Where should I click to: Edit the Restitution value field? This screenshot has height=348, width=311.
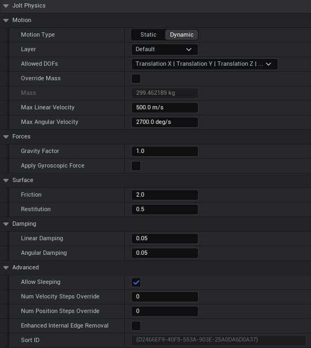(165, 210)
